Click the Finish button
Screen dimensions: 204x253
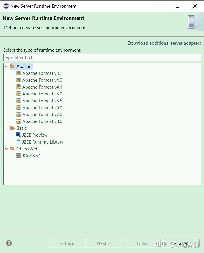click(142, 243)
